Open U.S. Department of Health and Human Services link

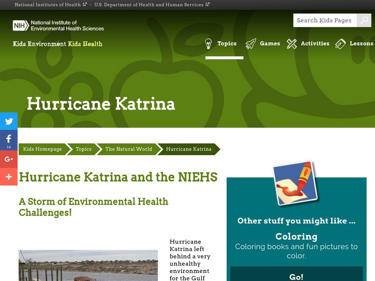(149, 5)
